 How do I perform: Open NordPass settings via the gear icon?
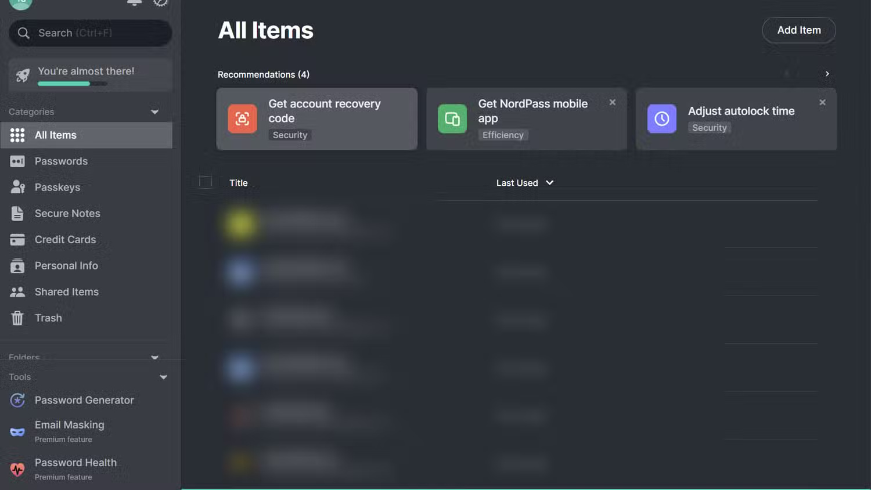[160, 2]
